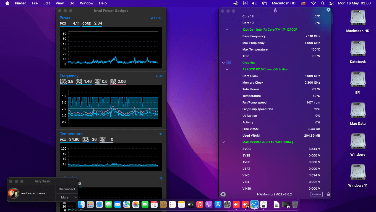
Task: Open Music from the Dock
Action: [x=200, y=205]
